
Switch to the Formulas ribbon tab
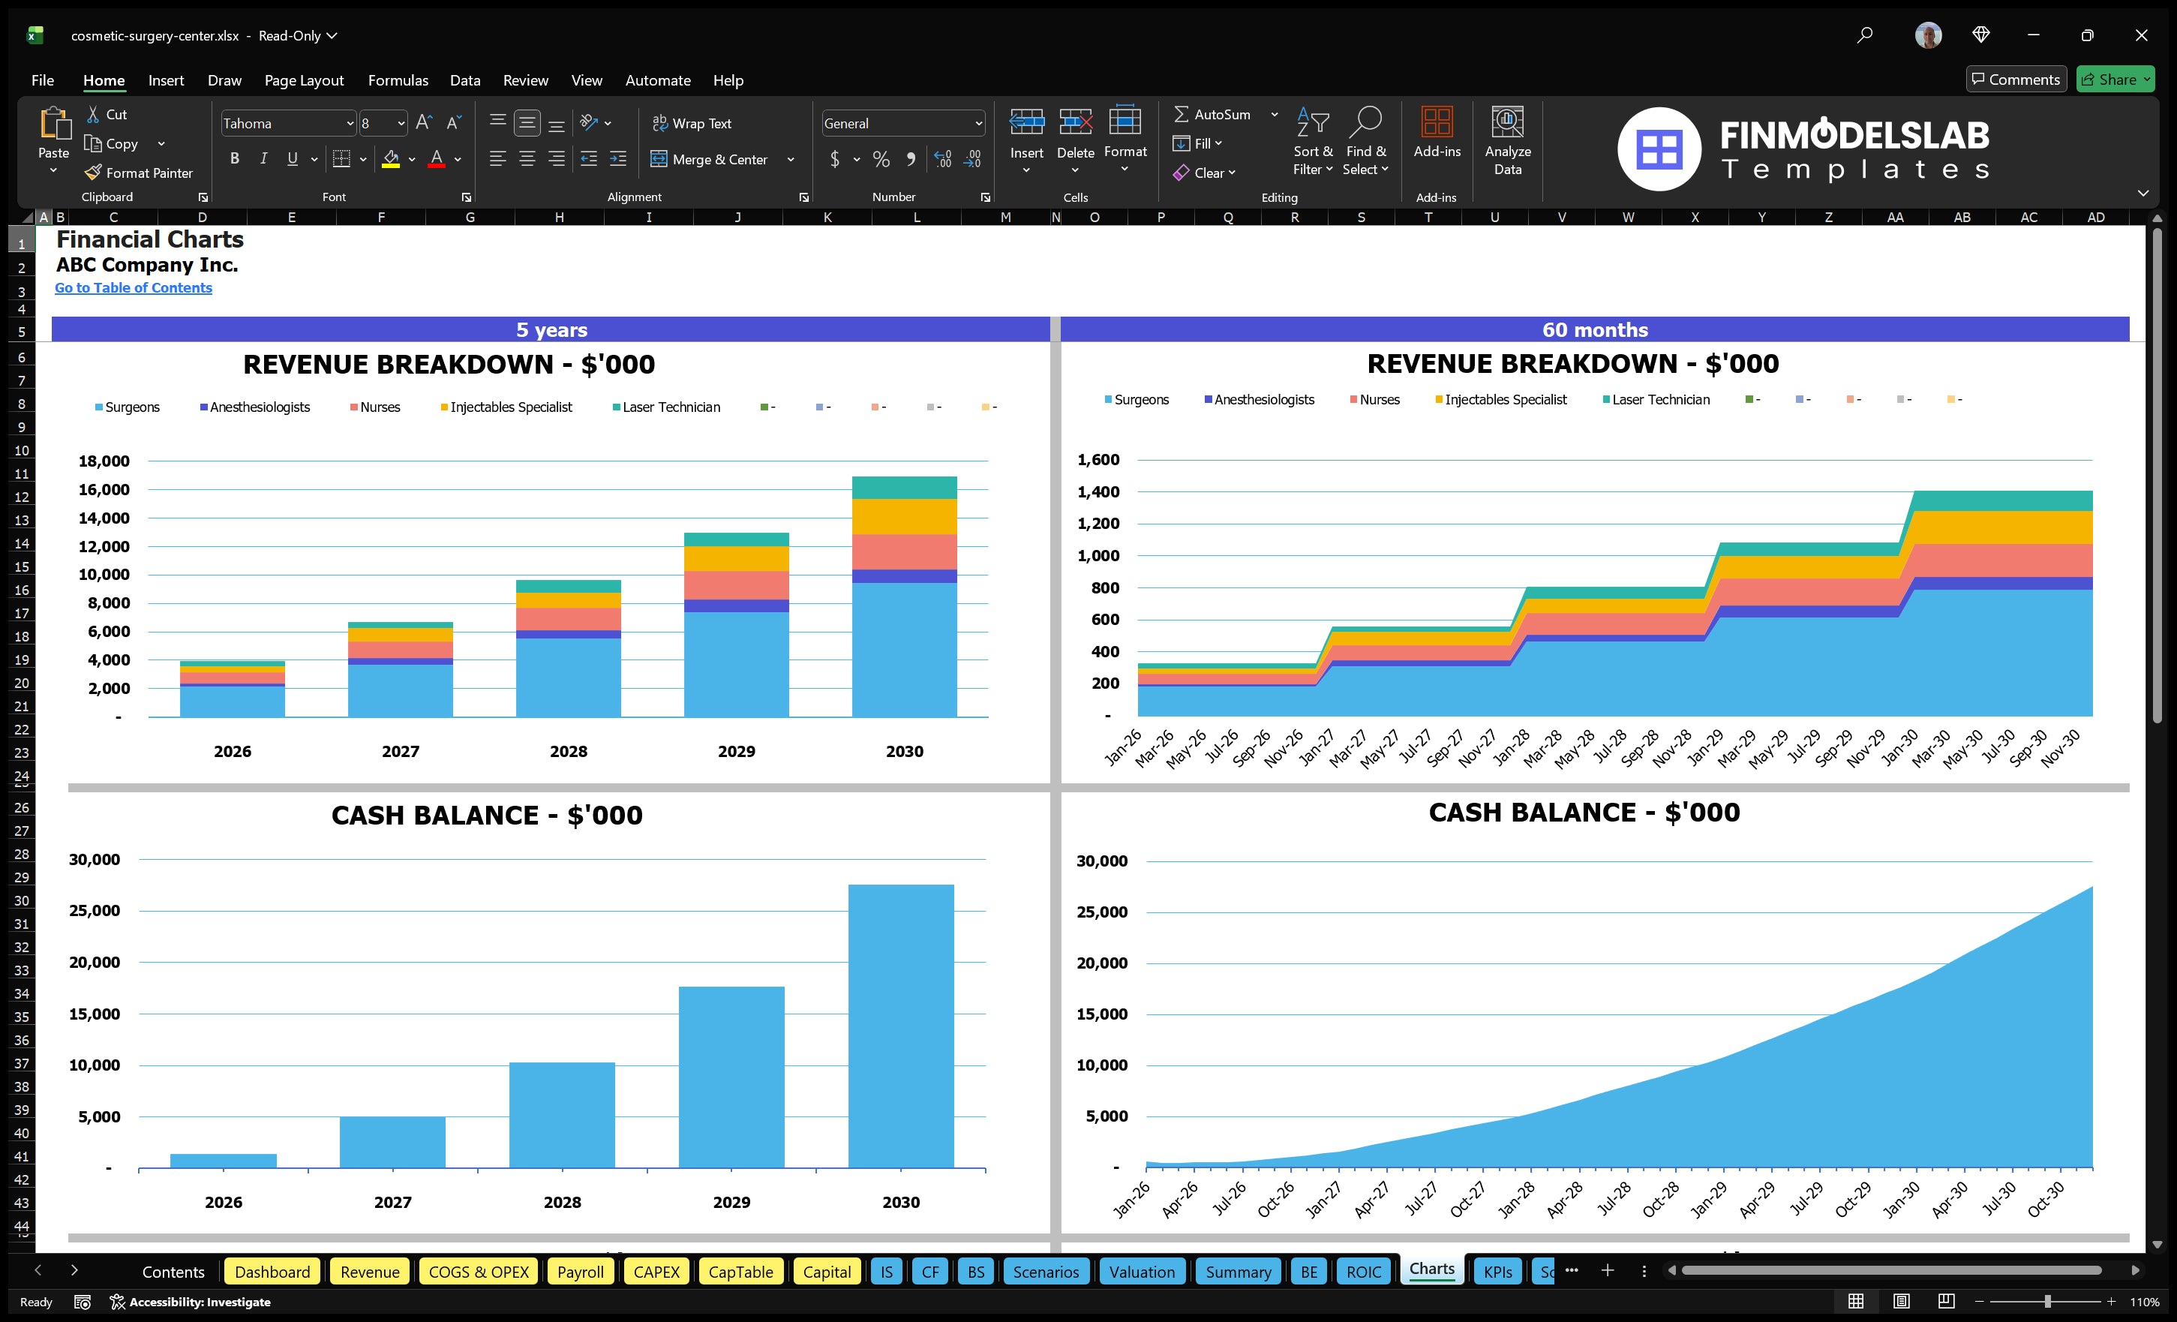tap(398, 80)
